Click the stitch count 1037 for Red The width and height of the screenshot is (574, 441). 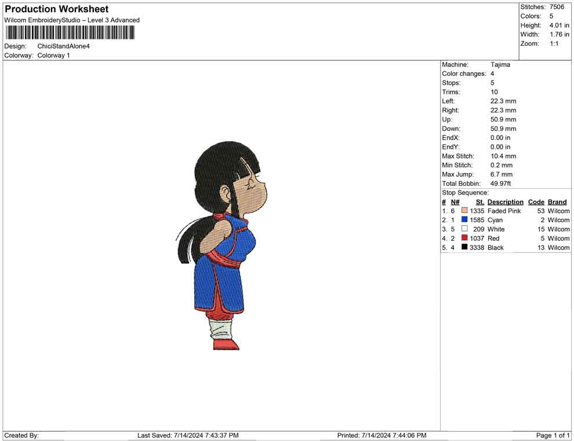click(x=477, y=238)
